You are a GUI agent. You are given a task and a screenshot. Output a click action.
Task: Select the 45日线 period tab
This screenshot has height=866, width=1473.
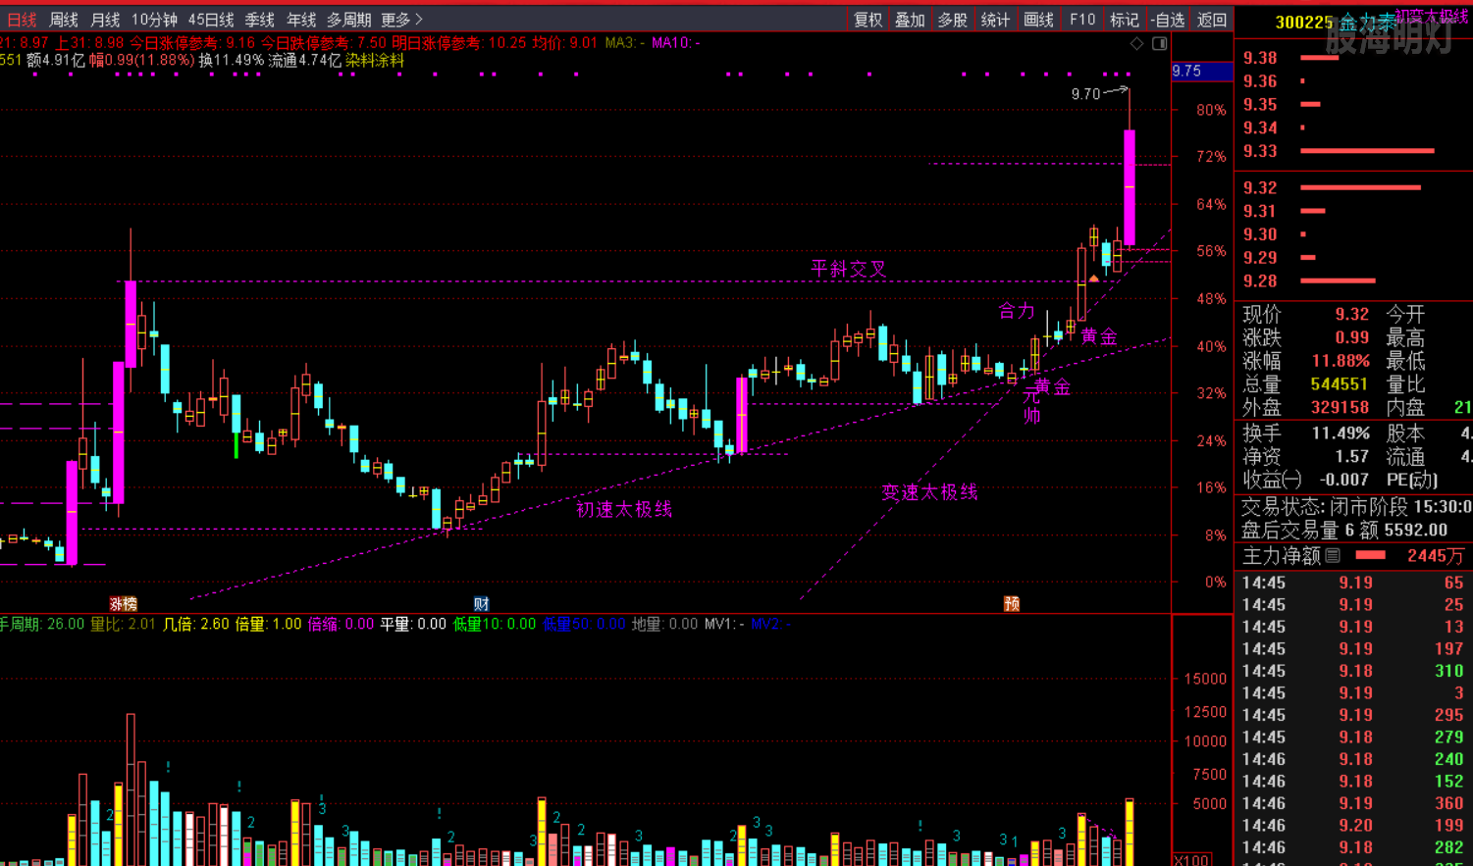coord(211,20)
